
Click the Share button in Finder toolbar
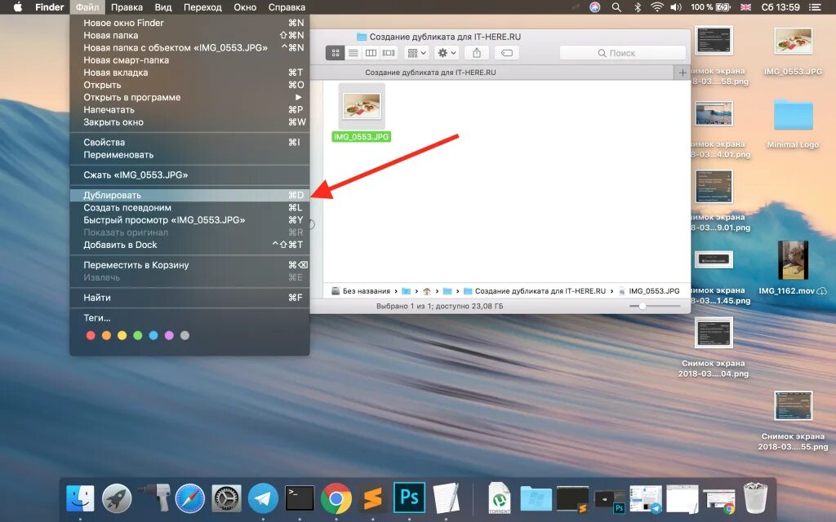pos(477,53)
